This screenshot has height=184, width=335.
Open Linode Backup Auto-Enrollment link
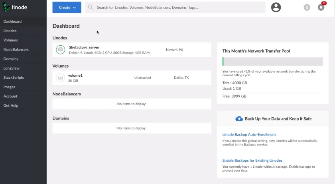click(x=249, y=134)
